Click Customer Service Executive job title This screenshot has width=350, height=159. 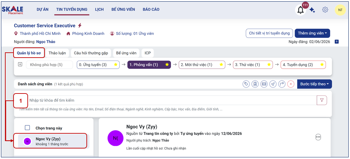click(x=45, y=25)
